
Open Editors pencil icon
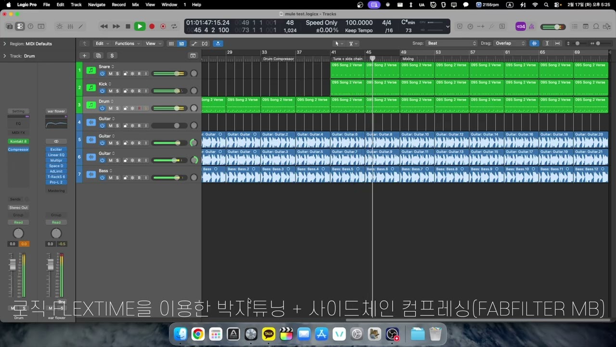[81, 27]
